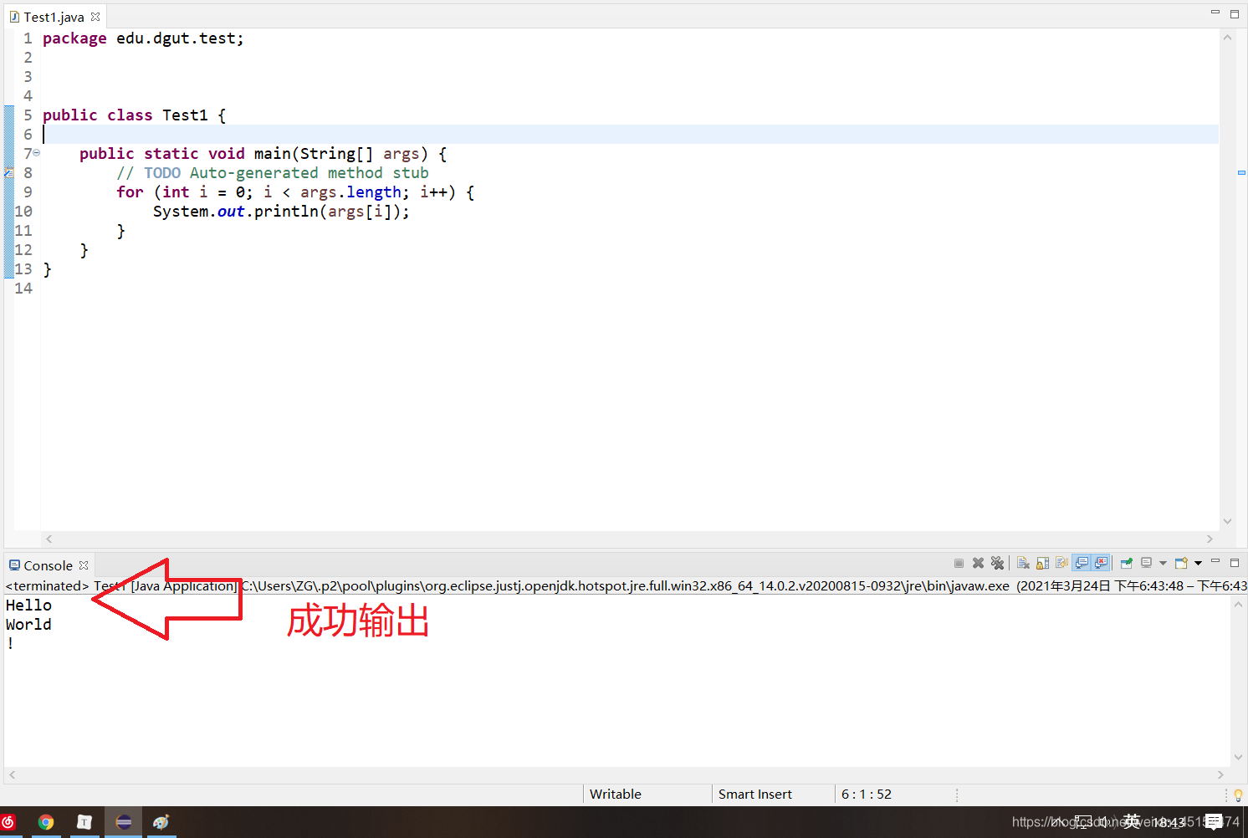Click 'System.out.println(args[i]);' on line 10
Image resolution: width=1248 pixels, height=838 pixels.
pyautogui.click(x=281, y=212)
